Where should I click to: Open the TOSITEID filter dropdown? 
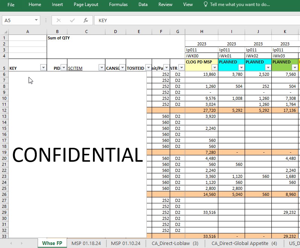point(148,68)
